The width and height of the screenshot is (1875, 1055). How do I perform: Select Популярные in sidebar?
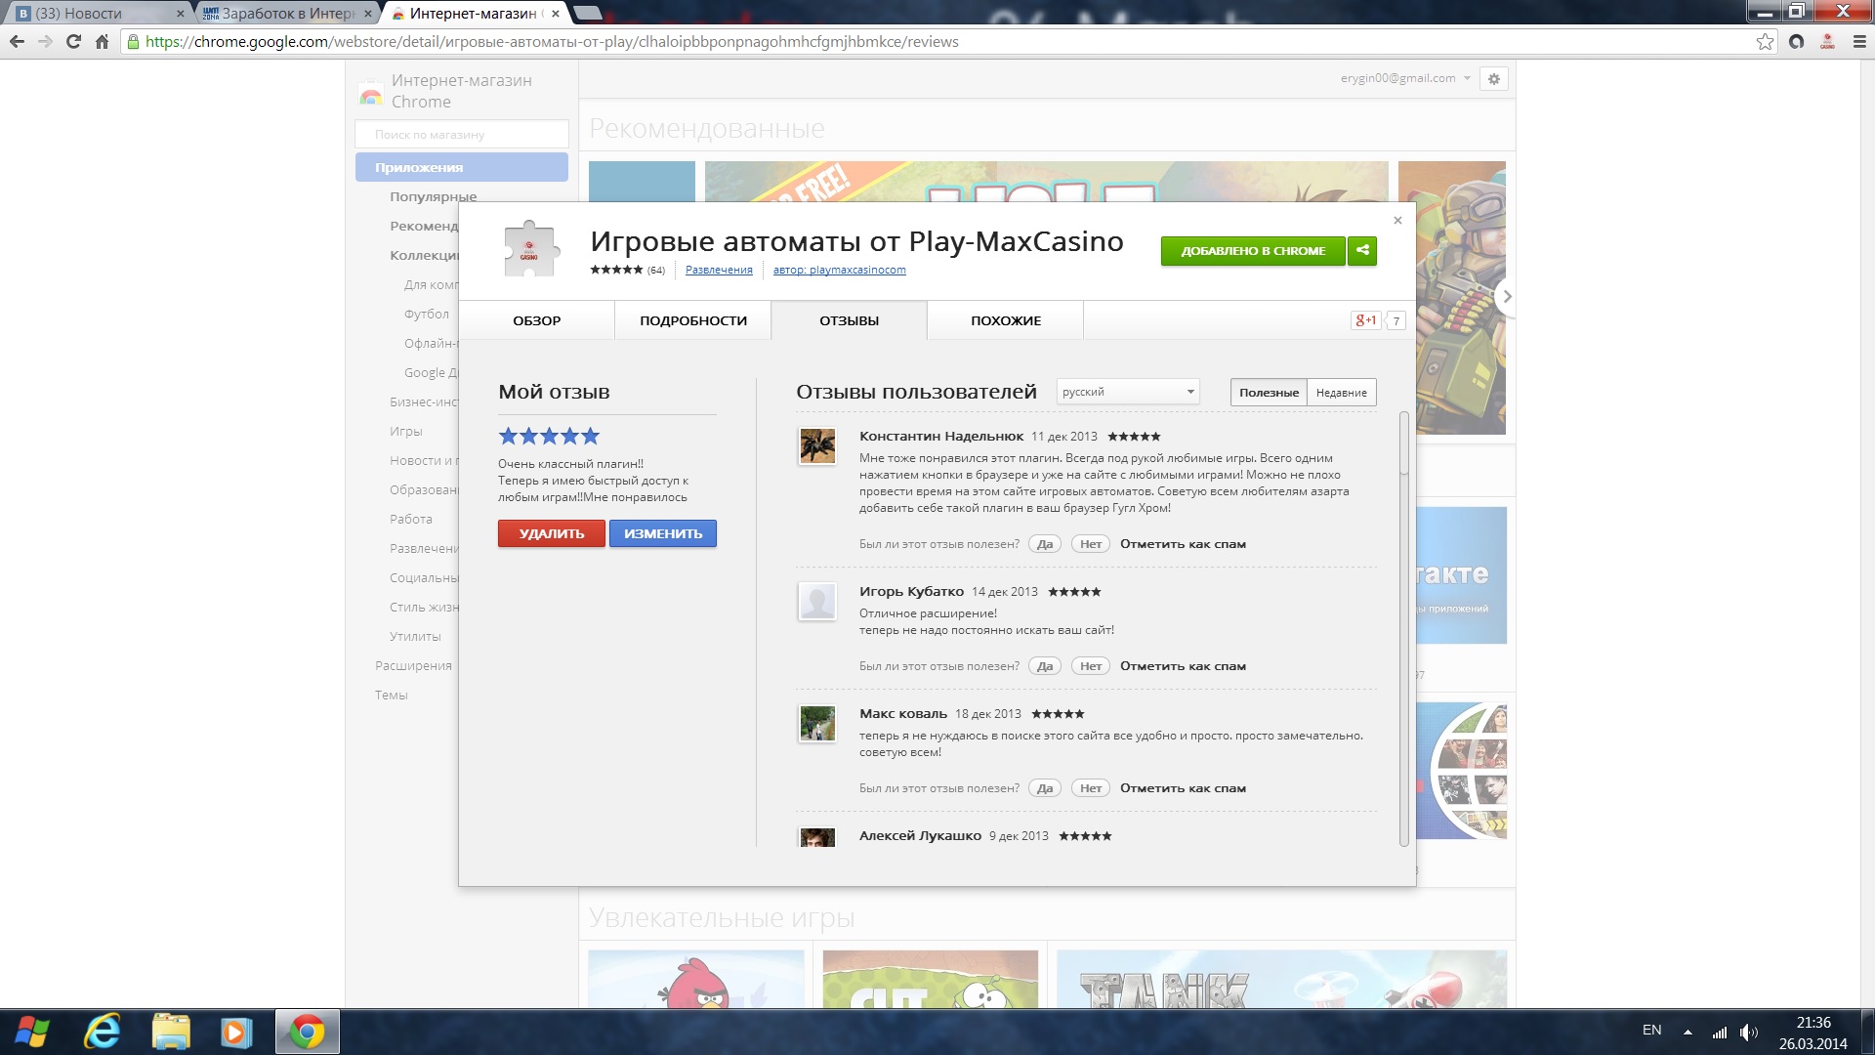434,196
